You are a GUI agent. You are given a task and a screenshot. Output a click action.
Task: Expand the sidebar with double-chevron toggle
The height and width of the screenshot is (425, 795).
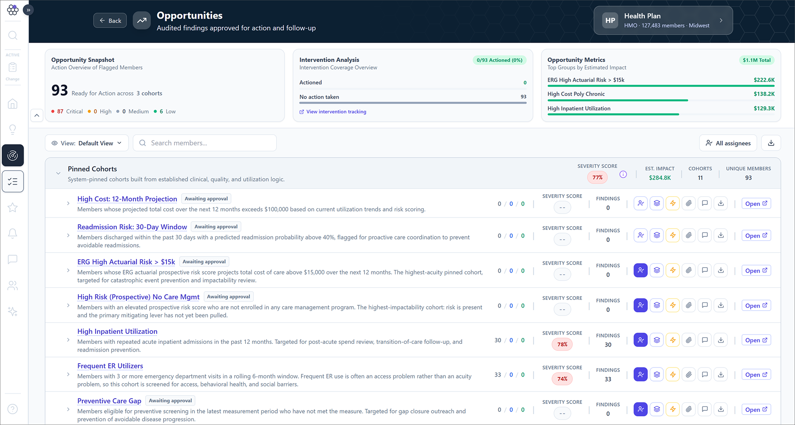coord(28,10)
